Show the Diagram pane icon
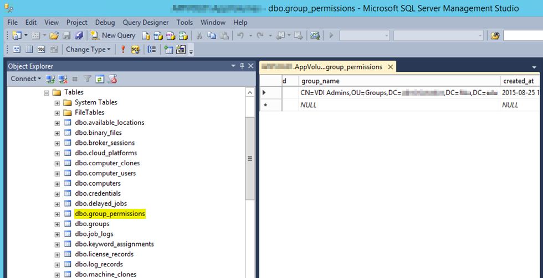The height and width of the screenshot is (278, 543). click(17, 50)
